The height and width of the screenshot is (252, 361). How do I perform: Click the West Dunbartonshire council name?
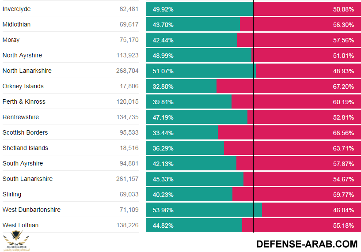pos(31,210)
